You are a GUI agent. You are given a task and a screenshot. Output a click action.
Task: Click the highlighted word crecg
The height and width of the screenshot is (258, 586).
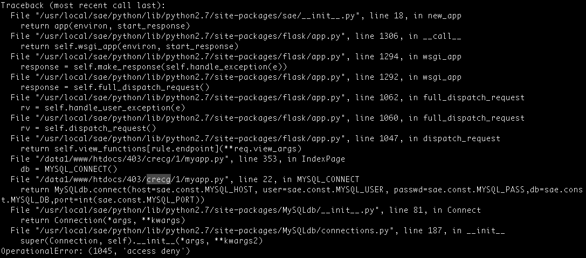point(158,179)
